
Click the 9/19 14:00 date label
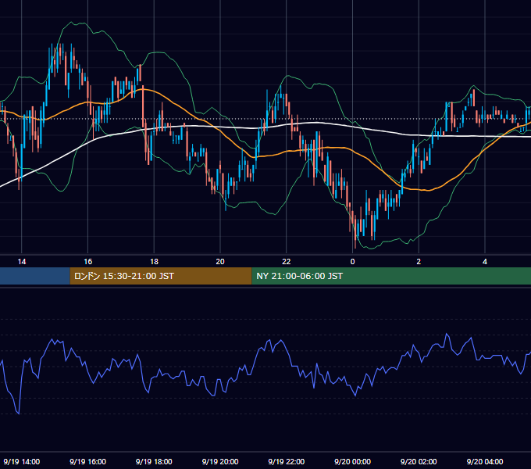point(22,461)
